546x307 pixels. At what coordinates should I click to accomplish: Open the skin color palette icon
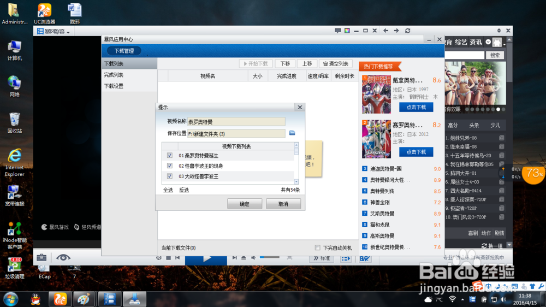point(347,31)
